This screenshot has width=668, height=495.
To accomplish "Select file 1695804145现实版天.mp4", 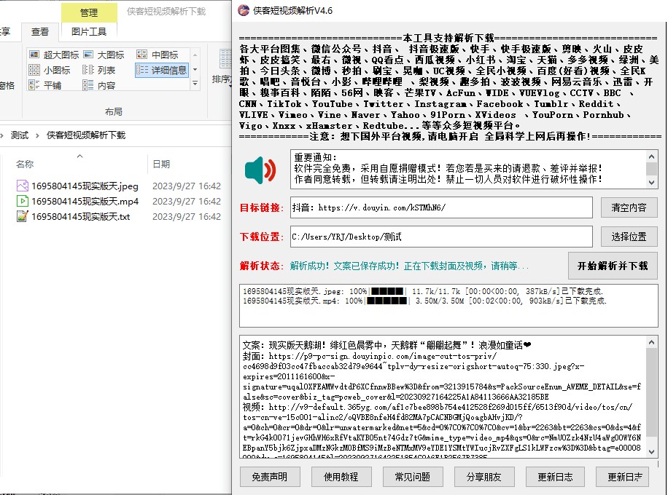I will 85,201.
